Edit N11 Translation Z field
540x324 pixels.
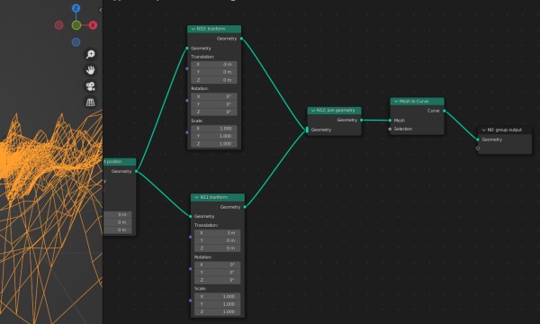pyautogui.click(x=217, y=248)
